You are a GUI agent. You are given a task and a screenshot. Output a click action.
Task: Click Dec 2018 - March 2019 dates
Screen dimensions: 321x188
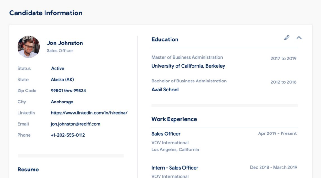[x=273, y=167]
